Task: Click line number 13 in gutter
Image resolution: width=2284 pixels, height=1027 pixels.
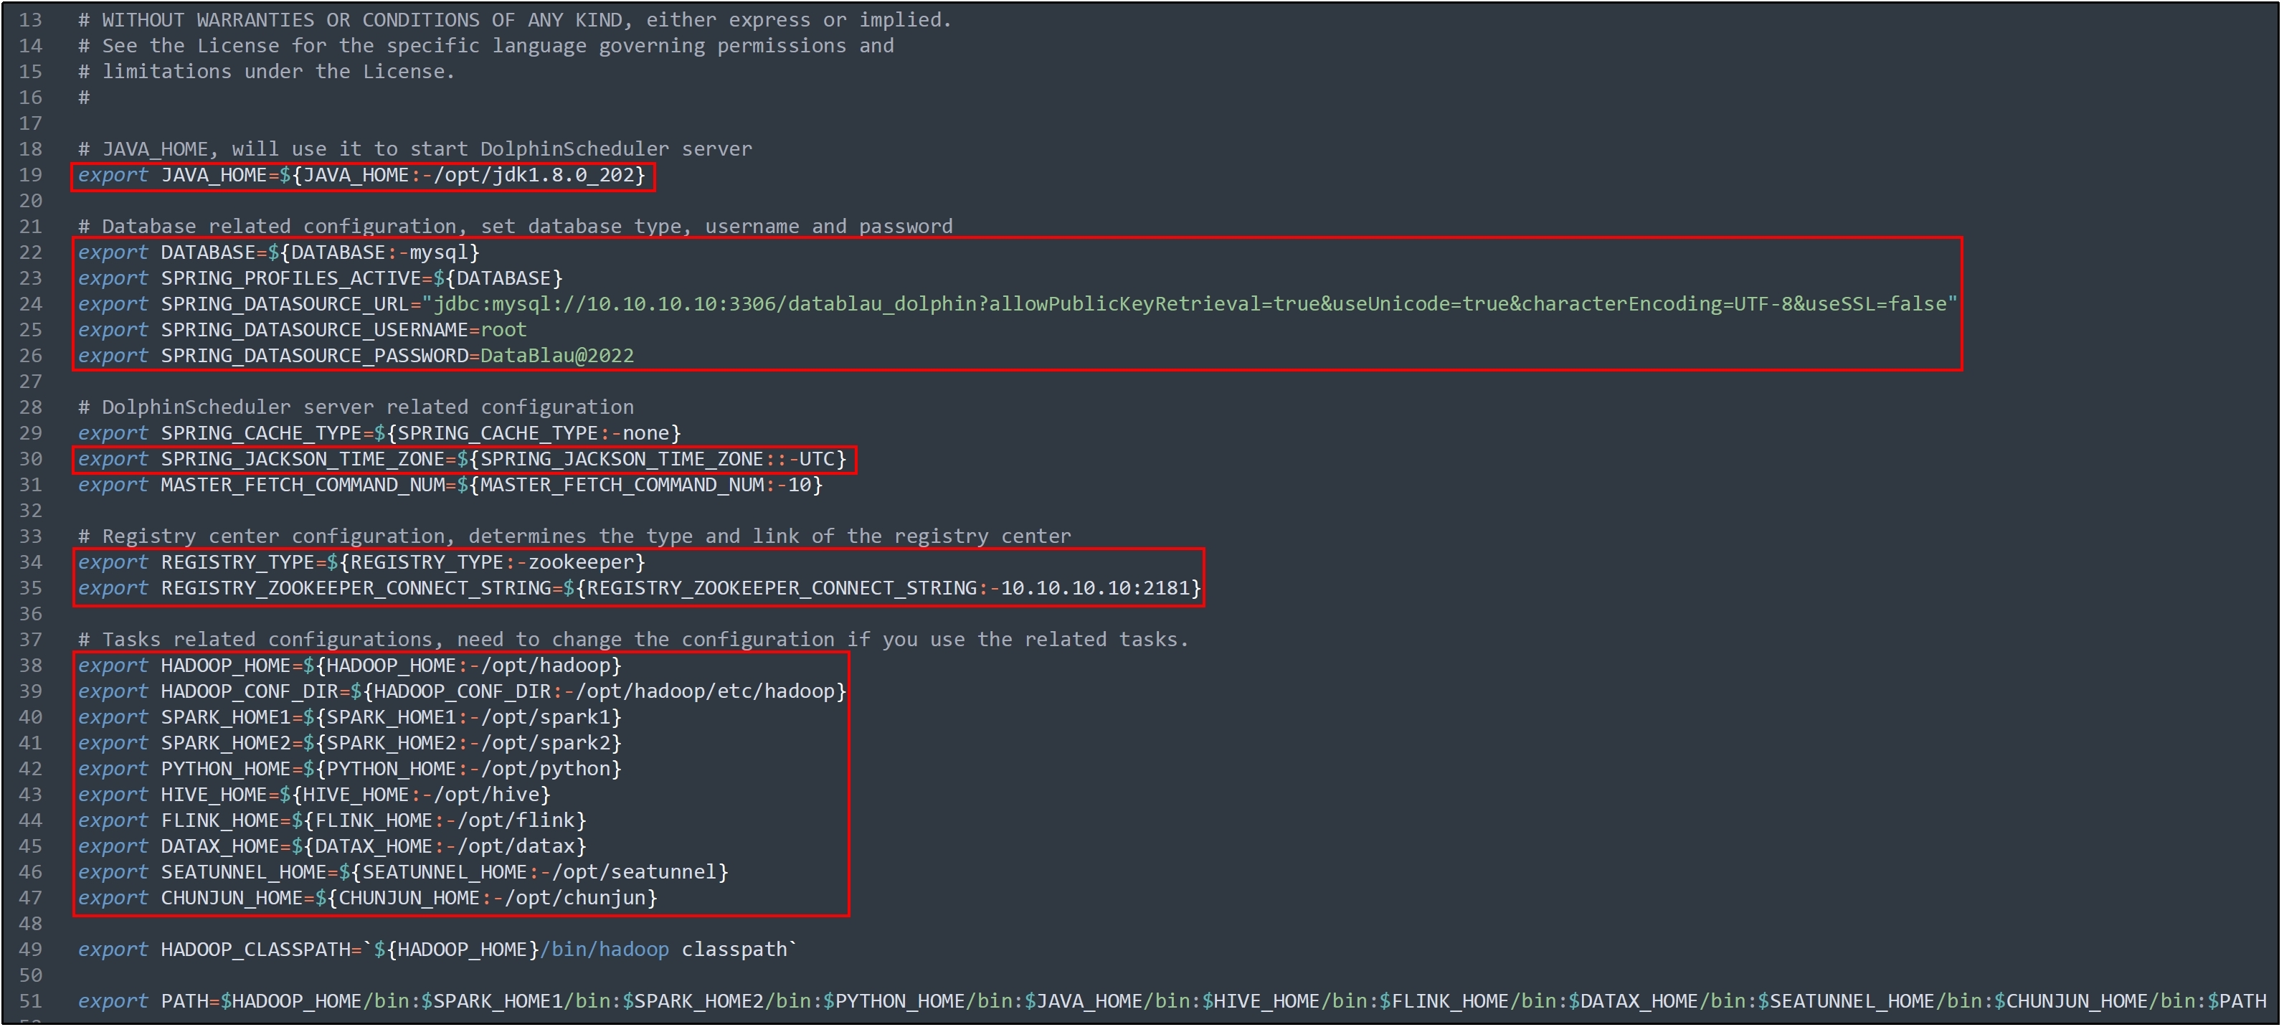Action: (x=31, y=20)
